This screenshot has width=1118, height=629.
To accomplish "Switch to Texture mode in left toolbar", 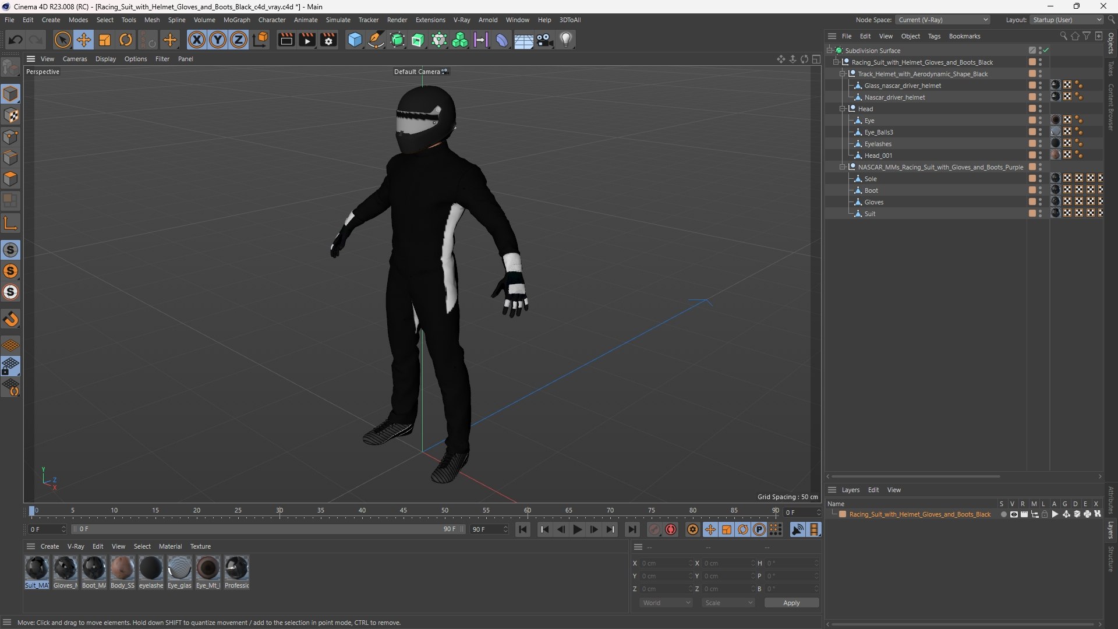I will tap(10, 115).
